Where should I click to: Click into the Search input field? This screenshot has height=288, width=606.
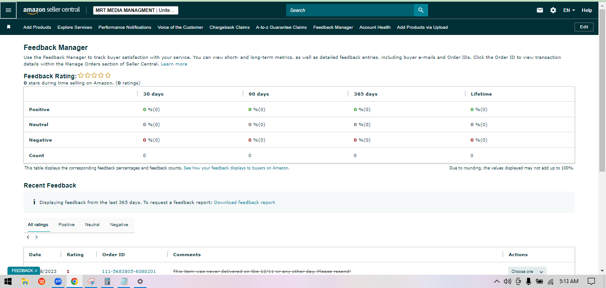point(350,10)
